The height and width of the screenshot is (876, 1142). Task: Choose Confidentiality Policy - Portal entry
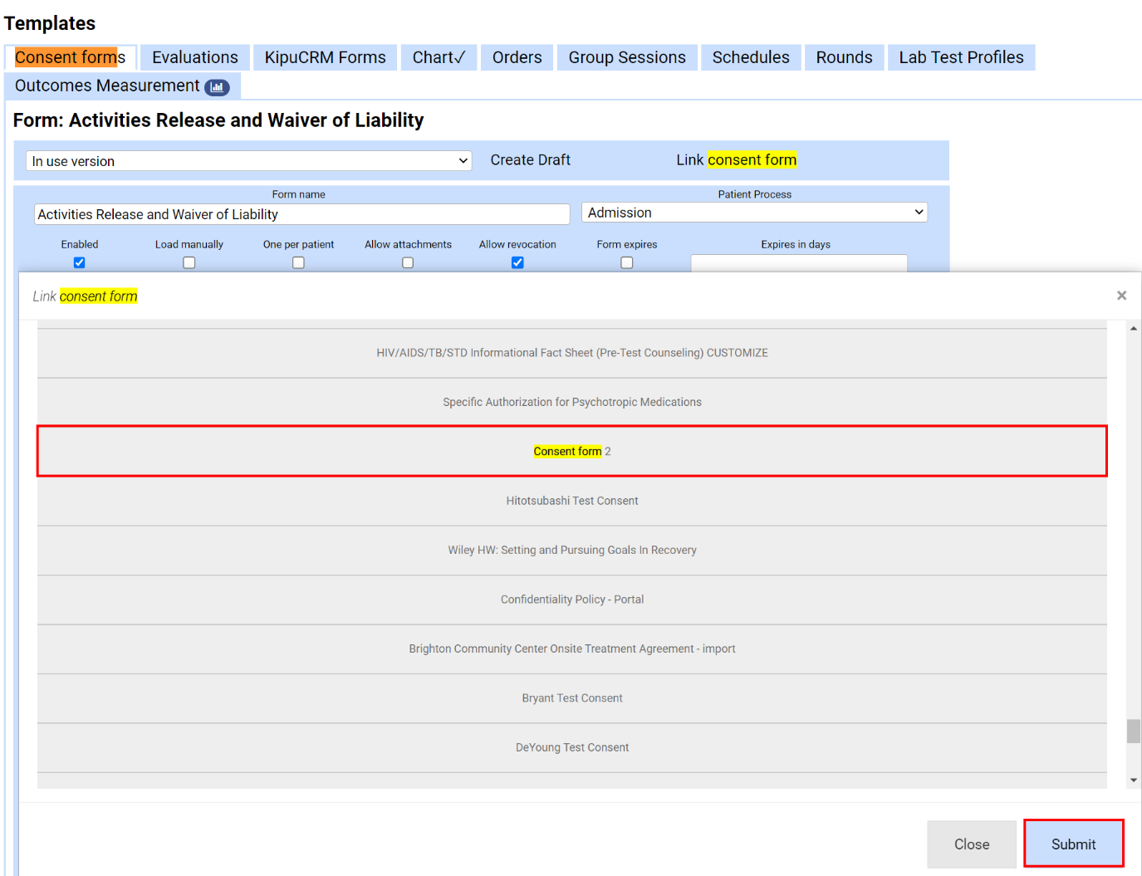(571, 599)
